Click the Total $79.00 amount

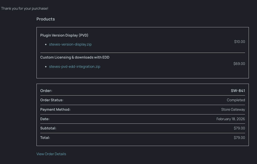pos(239,138)
